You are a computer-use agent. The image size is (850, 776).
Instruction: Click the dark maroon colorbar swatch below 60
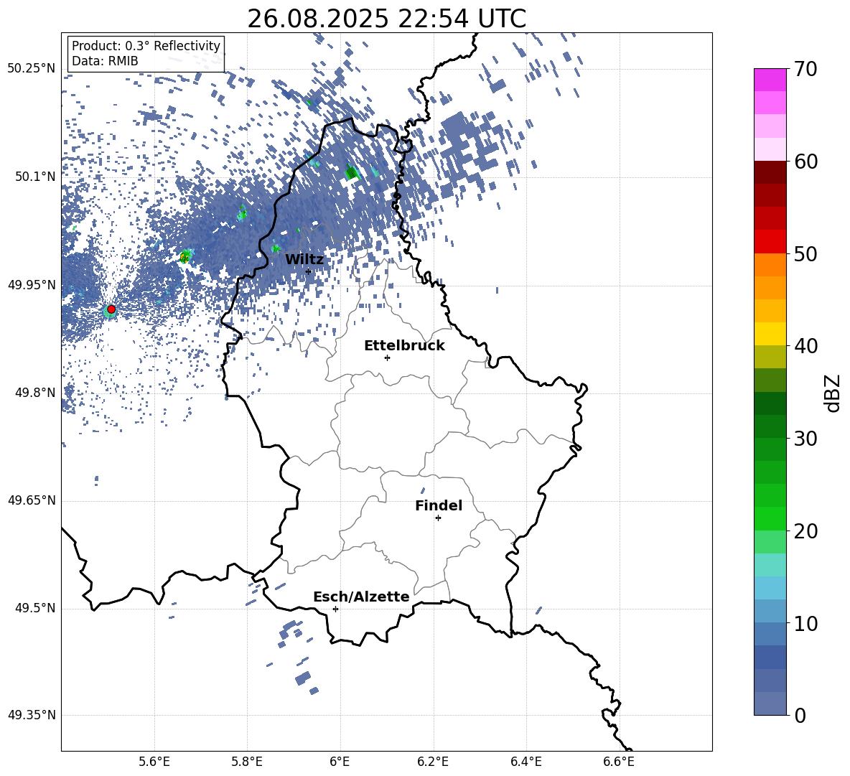point(770,173)
